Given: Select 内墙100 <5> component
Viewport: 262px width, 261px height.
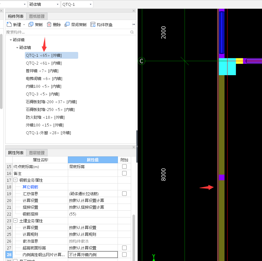Looking at the screenshot, I should click(x=44, y=86).
